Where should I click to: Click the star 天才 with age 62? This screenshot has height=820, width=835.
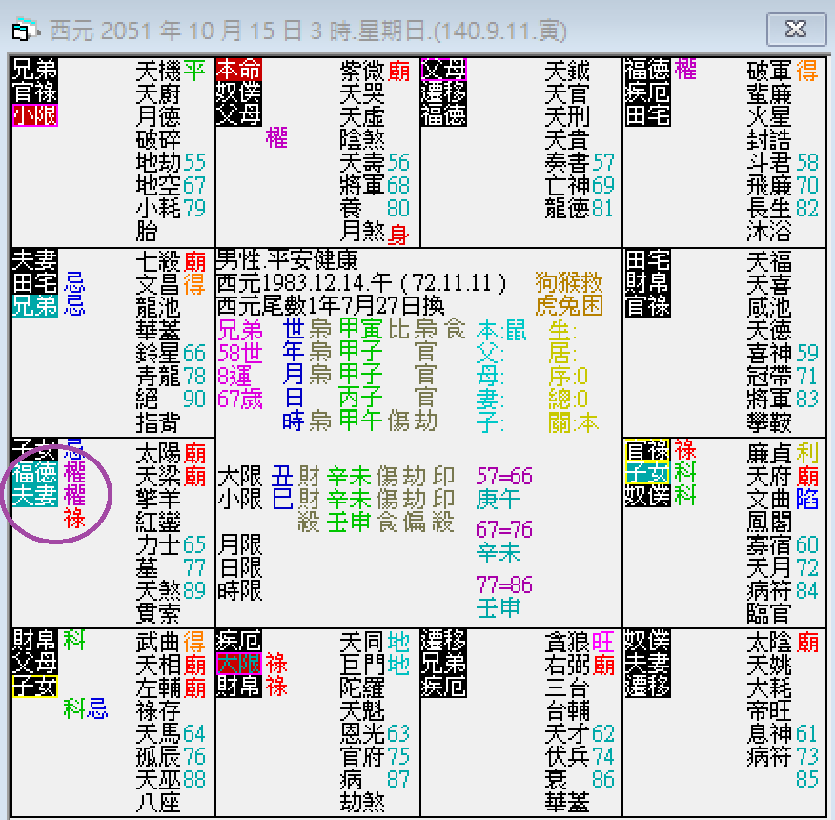tap(568, 733)
